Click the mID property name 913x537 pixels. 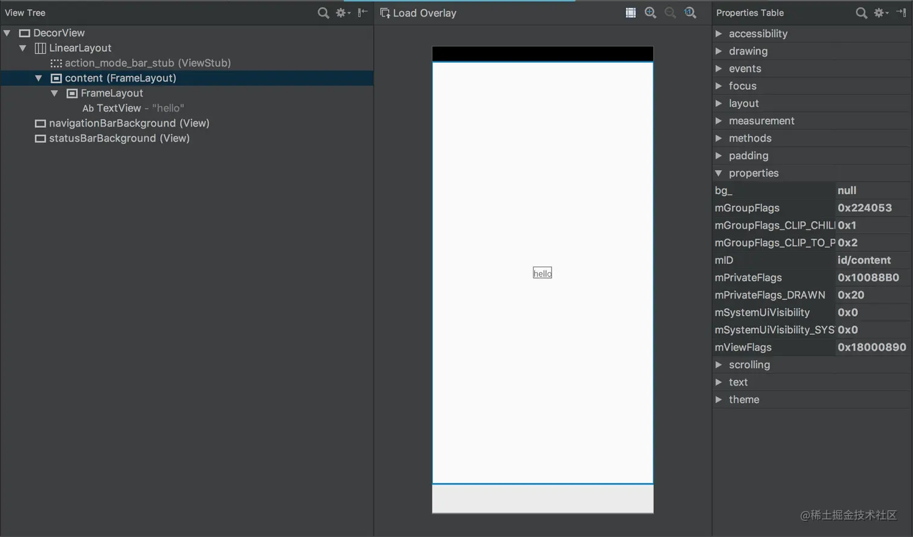(724, 260)
